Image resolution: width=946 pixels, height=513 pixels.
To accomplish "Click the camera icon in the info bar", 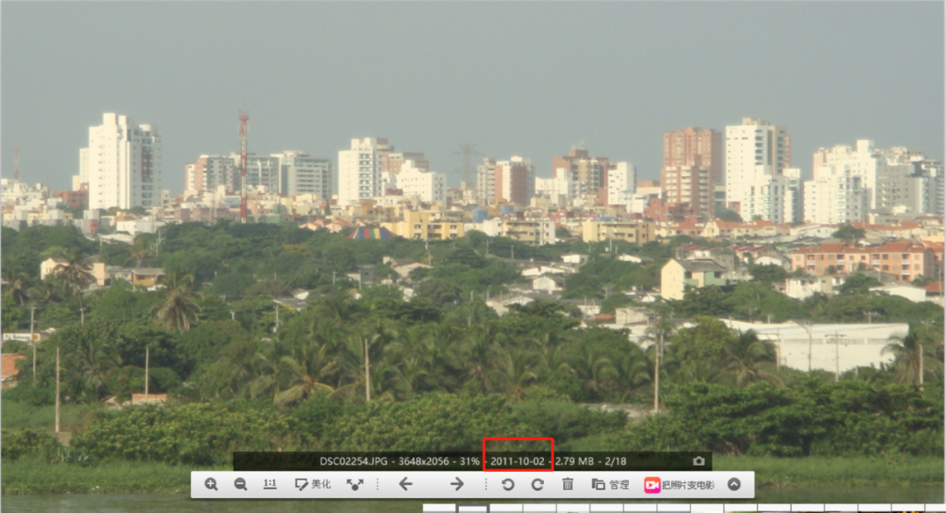I will click(698, 461).
